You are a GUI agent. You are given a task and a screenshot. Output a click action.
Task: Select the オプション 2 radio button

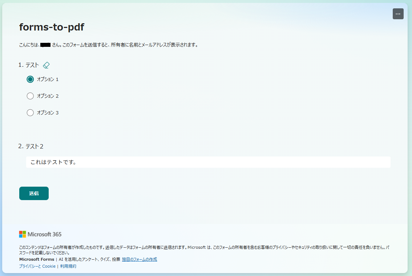[x=30, y=96]
